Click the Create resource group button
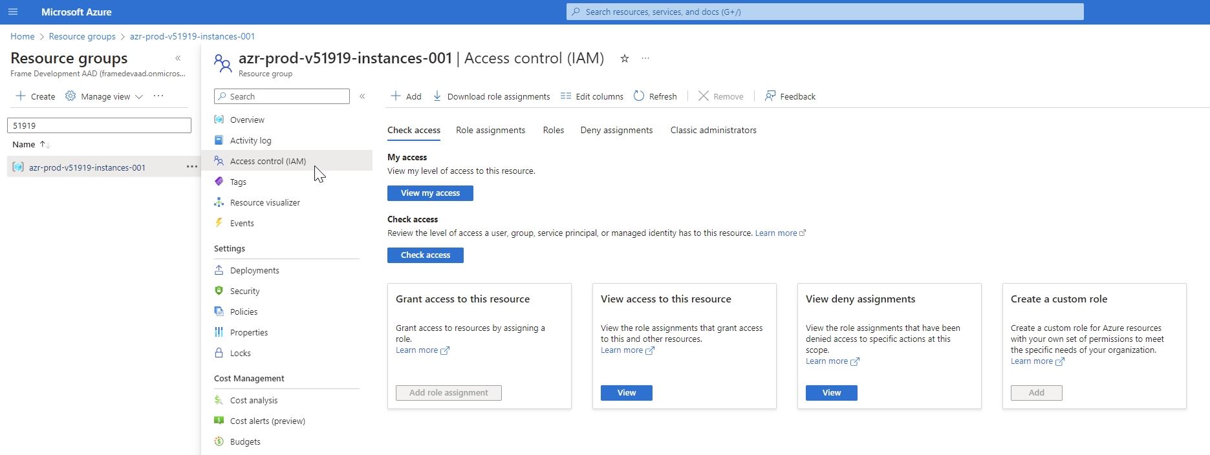This screenshot has height=455, width=1210. [x=35, y=96]
